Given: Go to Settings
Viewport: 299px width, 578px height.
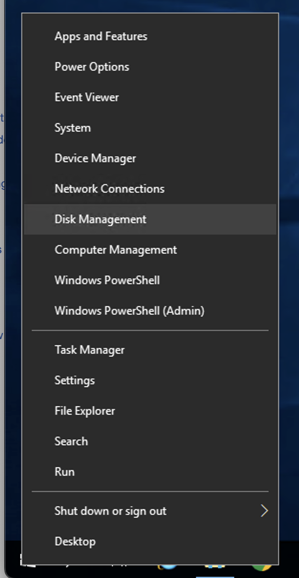Looking at the screenshot, I should pos(75,381).
